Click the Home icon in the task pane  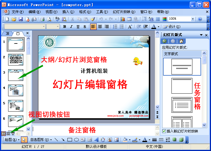click(181, 41)
